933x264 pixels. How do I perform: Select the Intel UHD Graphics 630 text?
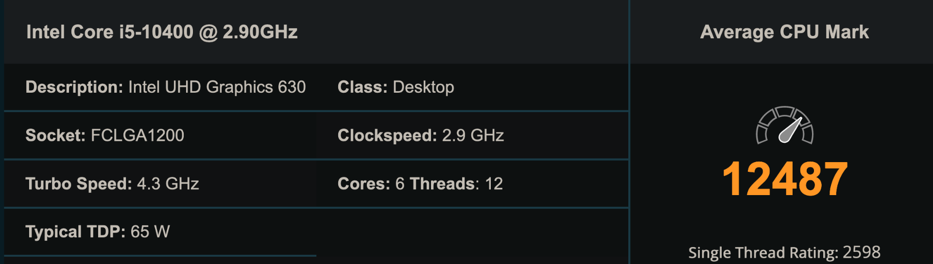[217, 87]
